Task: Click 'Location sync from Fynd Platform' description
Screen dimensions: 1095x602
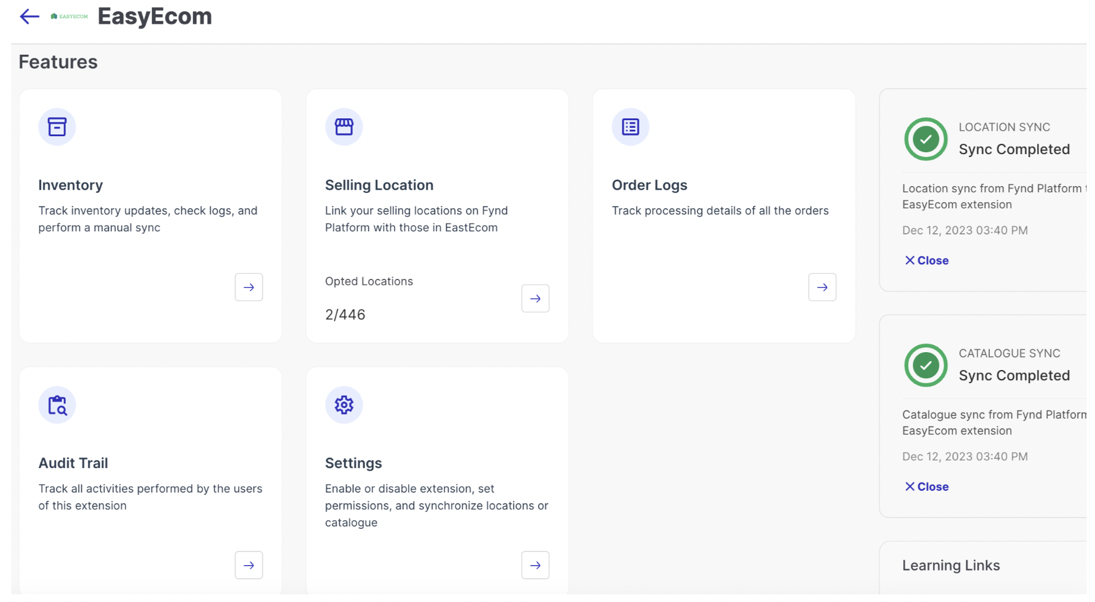Action: (x=994, y=196)
